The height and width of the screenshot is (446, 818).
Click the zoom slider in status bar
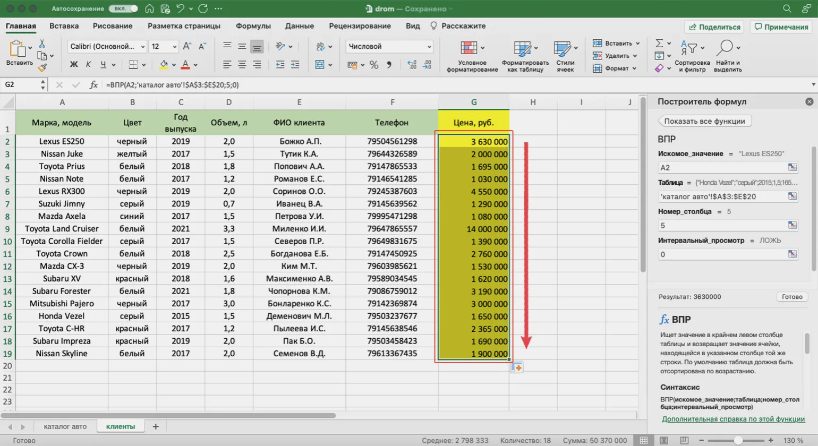tap(738, 441)
